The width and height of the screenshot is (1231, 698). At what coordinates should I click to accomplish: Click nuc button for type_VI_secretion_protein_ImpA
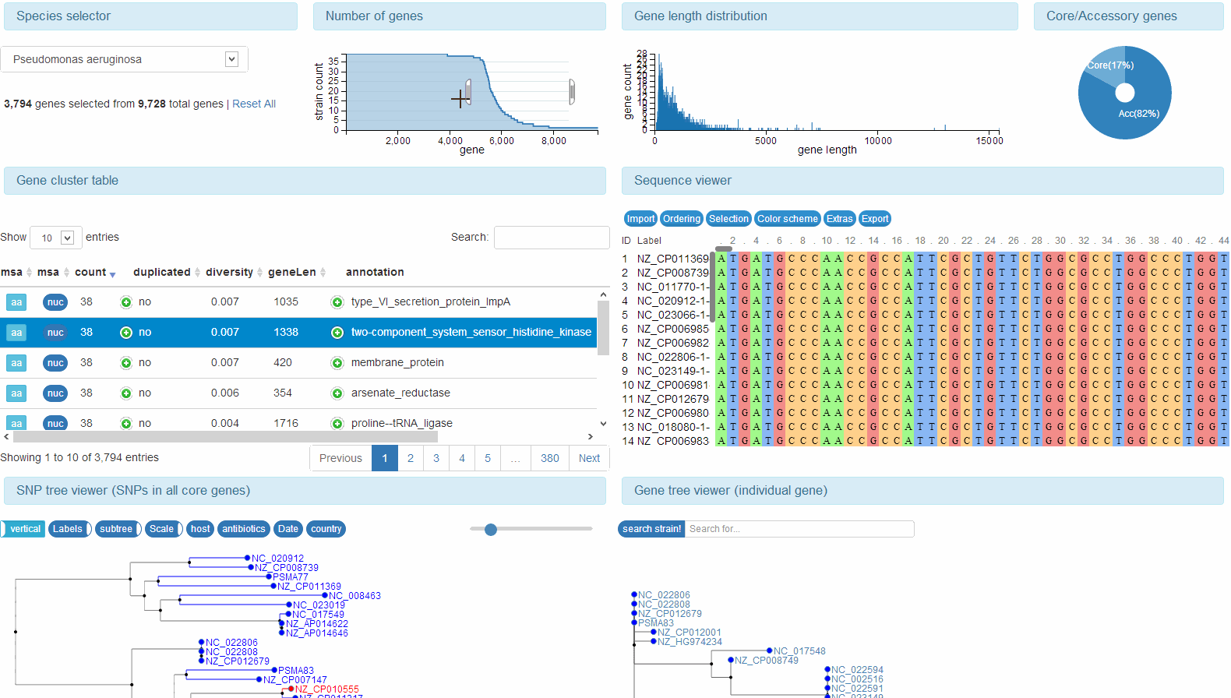coord(55,302)
